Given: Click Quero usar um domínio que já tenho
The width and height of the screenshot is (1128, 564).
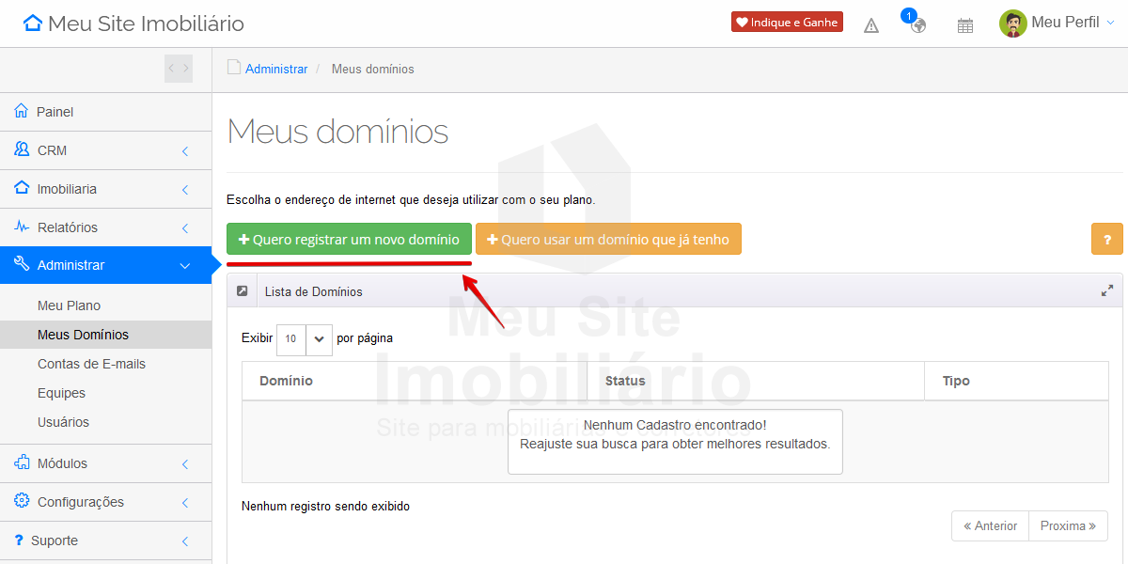Looking at the screenshot, I should [608, 239].
